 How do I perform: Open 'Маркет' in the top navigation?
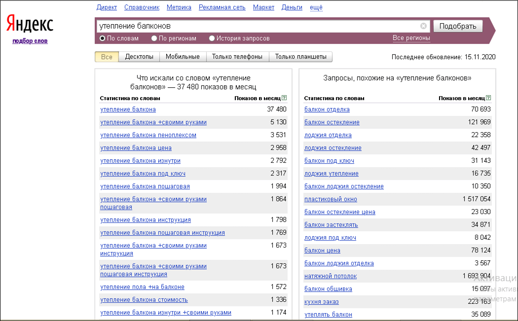[263, 7]
